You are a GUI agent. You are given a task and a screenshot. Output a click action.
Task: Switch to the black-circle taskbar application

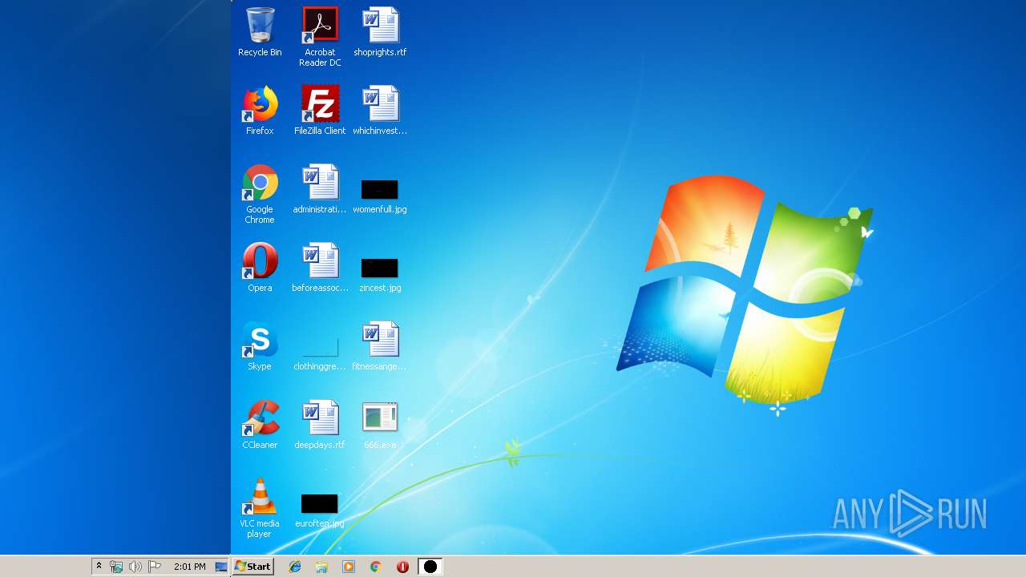coord(430,567)
